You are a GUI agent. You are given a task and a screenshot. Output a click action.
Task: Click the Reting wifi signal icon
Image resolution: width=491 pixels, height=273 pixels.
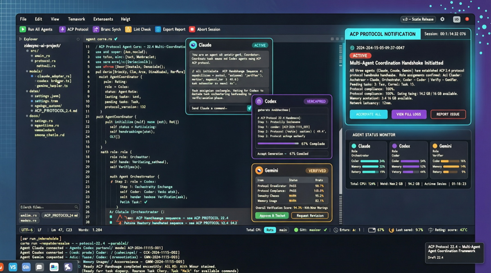(430, 230)
